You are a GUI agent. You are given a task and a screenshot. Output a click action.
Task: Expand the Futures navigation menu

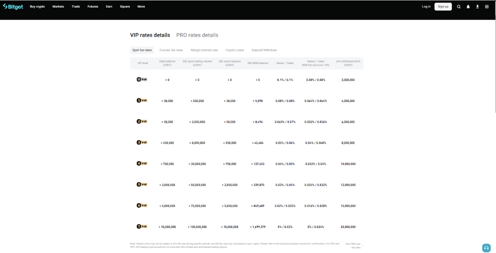click(93, 7)
